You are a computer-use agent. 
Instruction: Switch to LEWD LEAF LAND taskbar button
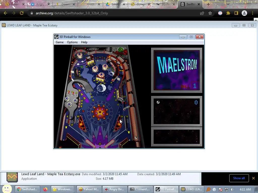click(x=192, y=189)
